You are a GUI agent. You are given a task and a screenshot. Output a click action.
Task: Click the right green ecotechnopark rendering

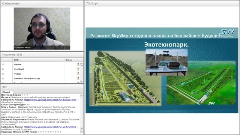(x=201, y=83)
